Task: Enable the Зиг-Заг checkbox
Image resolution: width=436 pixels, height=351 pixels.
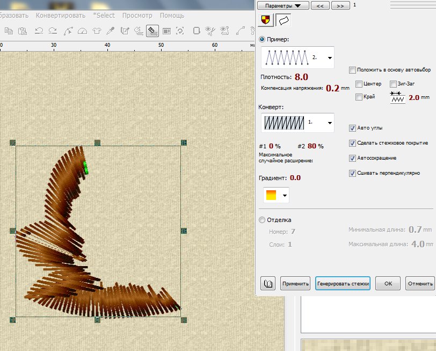Action: (394, 84)
